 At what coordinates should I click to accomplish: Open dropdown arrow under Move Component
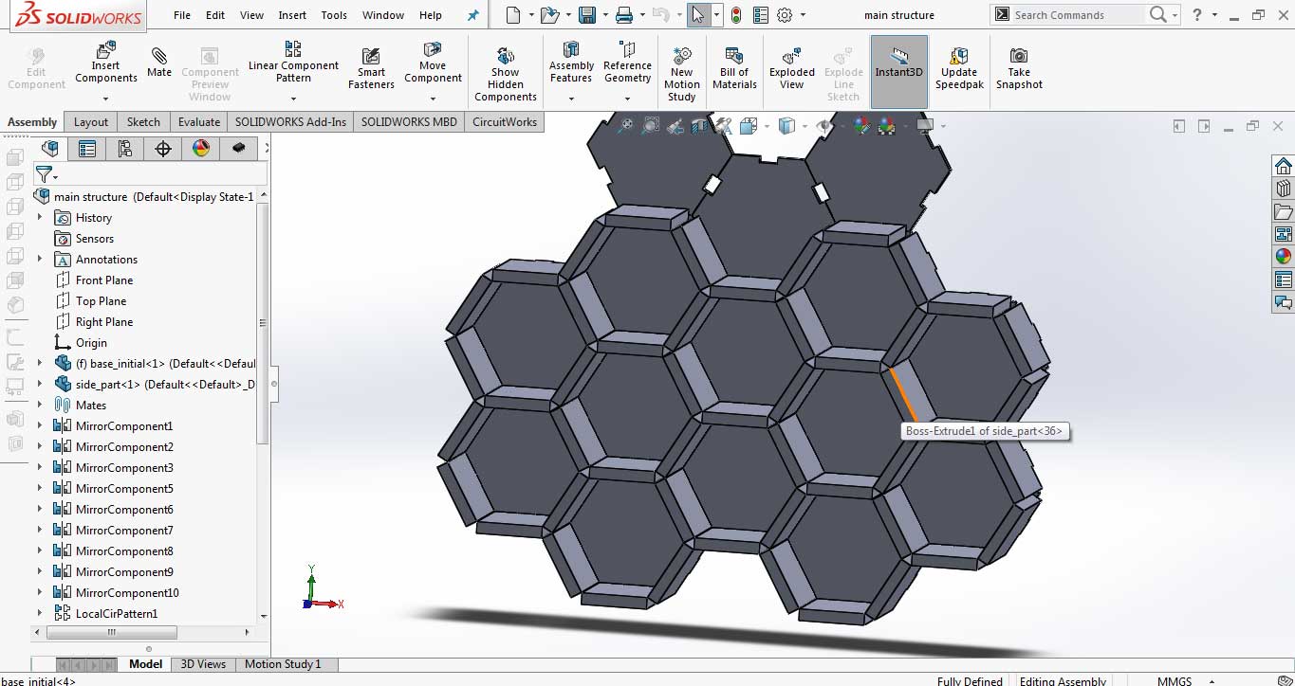433,98
